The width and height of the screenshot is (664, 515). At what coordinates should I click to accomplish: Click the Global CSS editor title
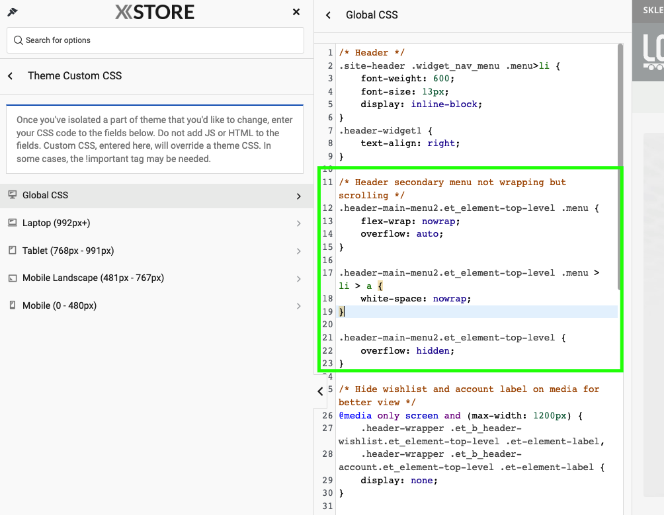372,15
